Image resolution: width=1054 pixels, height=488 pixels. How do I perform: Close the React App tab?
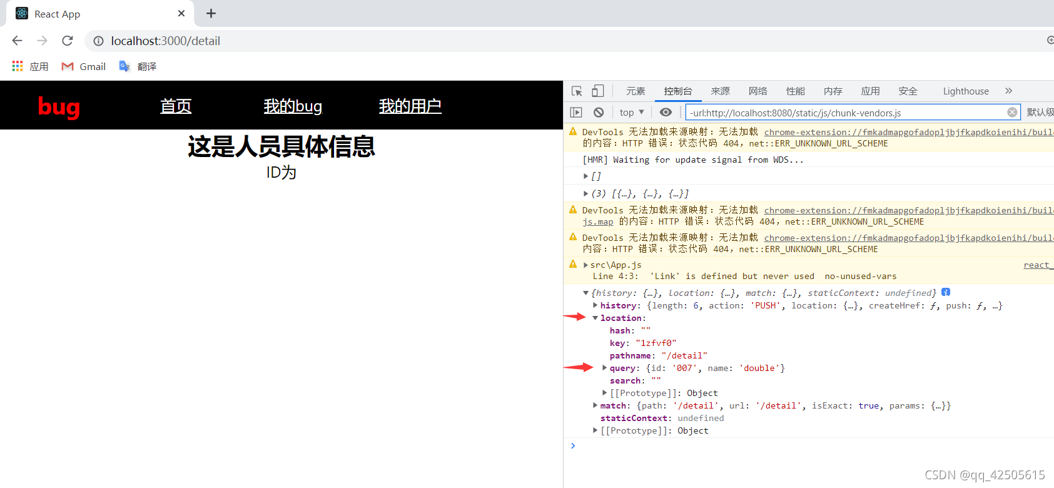coord(181,13)
